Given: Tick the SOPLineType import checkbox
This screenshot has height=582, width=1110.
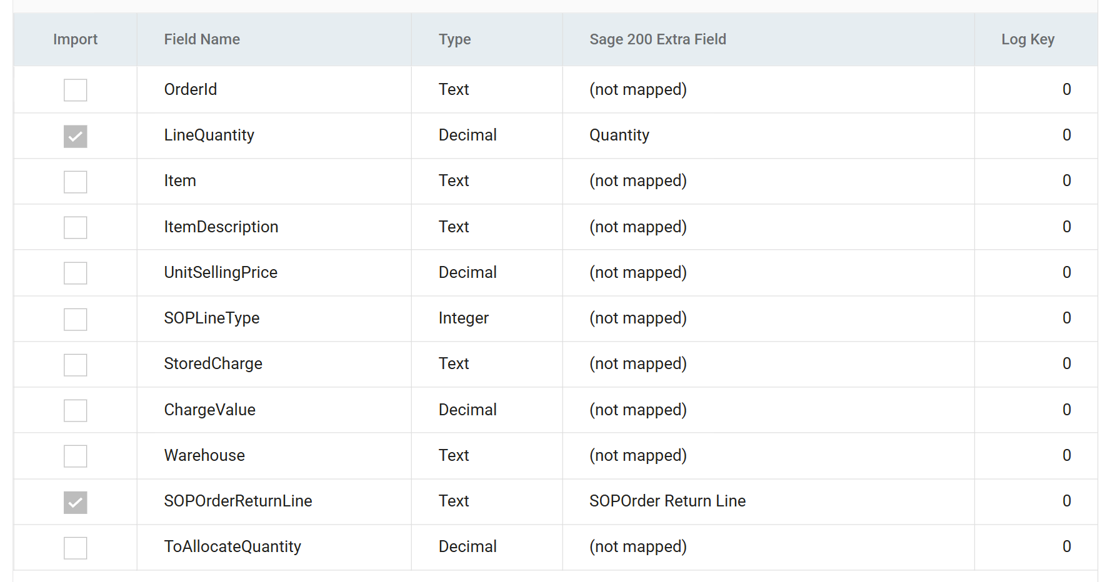Looking at the screenshot, I should pyautogui.click(x=75, y=319).
